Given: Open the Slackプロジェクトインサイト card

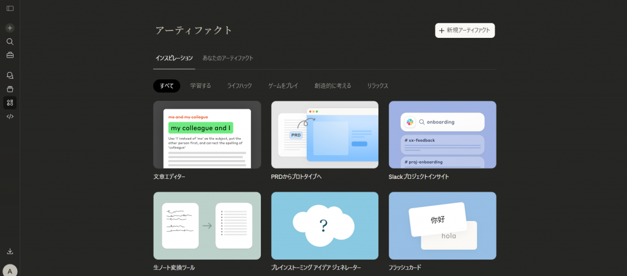Looking at the screenshot, I should 442,135.
